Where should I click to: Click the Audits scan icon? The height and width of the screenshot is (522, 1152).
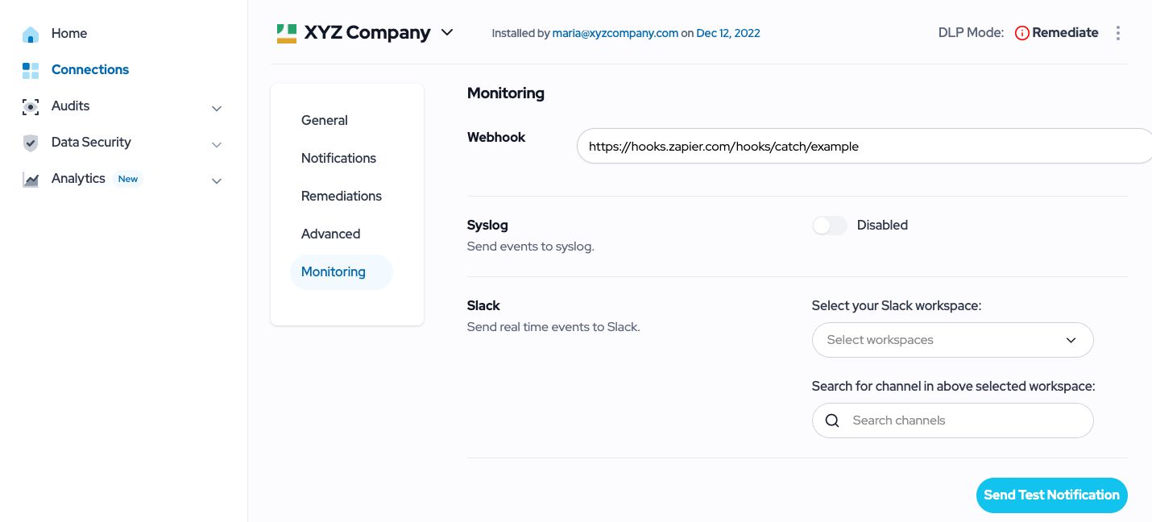click(31, 106)
